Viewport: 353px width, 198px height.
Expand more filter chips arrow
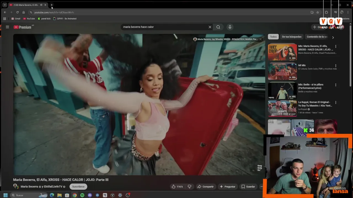tap(333, 37)
